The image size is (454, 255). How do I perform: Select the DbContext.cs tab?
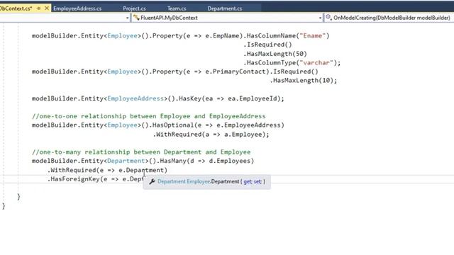(16, 8)
